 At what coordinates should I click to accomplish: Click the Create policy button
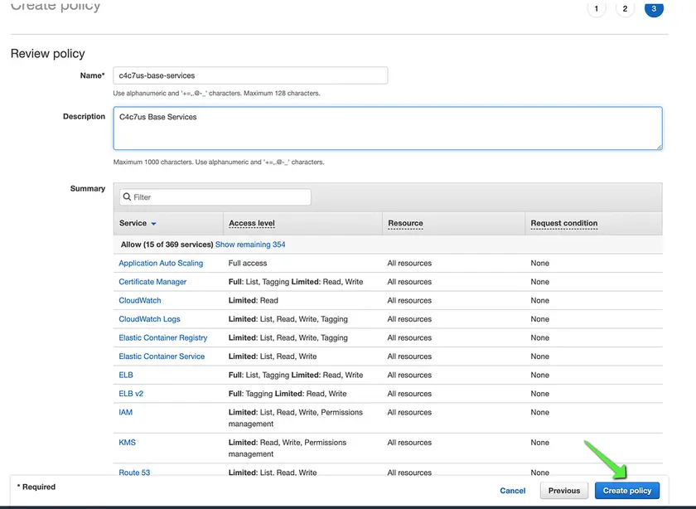click(x=626, y=490)
